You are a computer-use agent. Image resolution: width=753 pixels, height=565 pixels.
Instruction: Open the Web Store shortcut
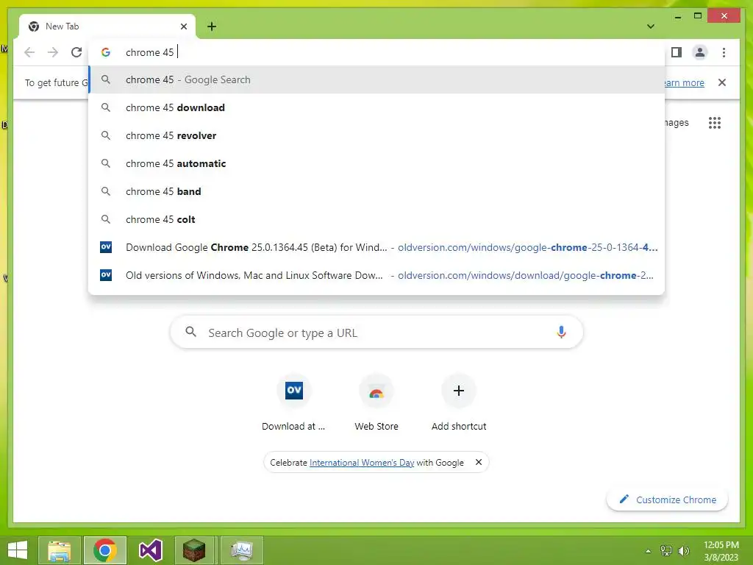pyautogui.click(x=376, y=402)
